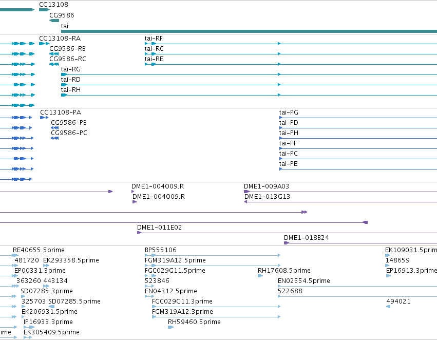Viewport: 437px width, 340px height.
Task: Select the CG9586-RC transcript label
Action: point(68,59)
